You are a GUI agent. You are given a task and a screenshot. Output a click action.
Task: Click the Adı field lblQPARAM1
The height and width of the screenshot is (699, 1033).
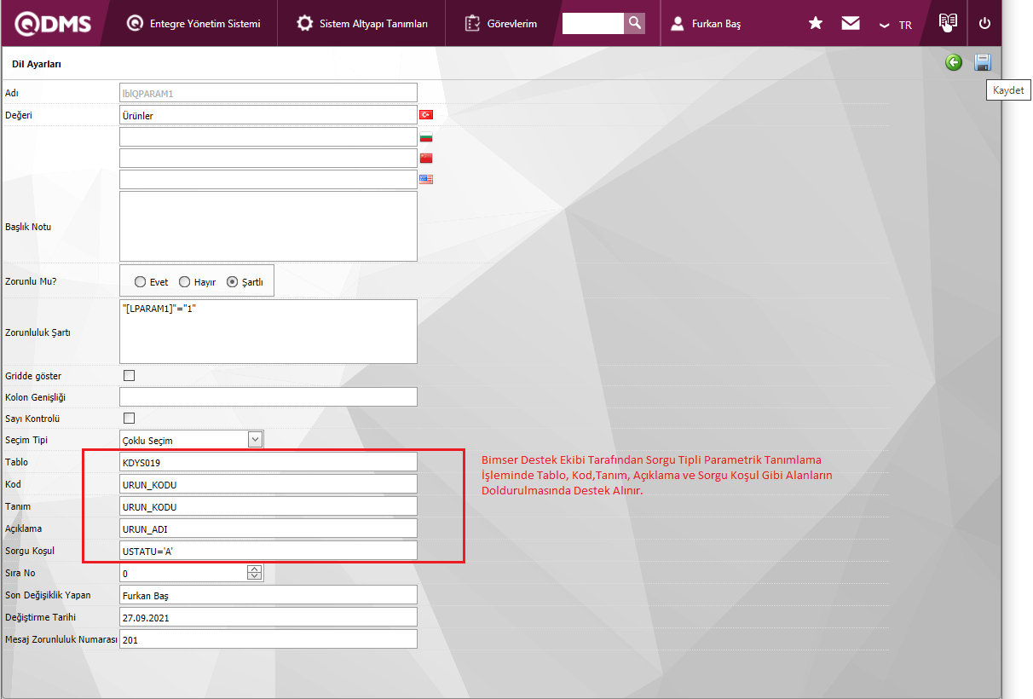[x=268, y=93]
